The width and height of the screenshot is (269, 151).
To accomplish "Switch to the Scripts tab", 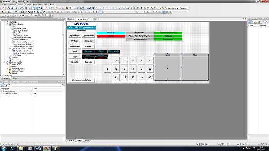I will click(x=87, y=140).
